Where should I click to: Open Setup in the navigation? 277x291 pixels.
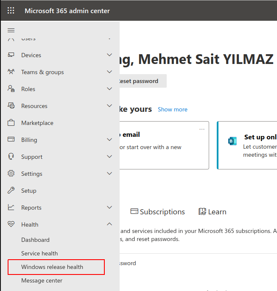pyautogui.click(x=60, y=191)
